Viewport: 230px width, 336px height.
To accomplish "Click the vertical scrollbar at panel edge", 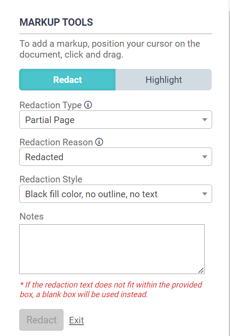I will [x=230, y=168].
